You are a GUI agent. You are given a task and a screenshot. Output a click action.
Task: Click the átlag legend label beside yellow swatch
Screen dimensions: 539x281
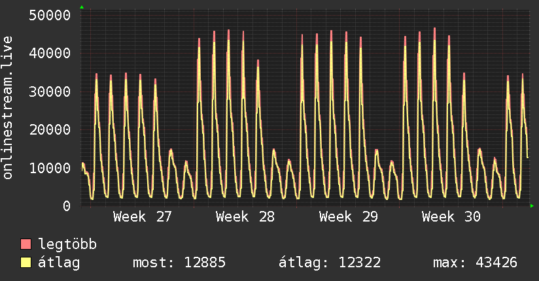tap(59, 263)
